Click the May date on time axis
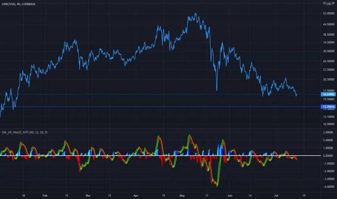Image resolution: width=337 pixels, height=199 pixels. (182, 195)
